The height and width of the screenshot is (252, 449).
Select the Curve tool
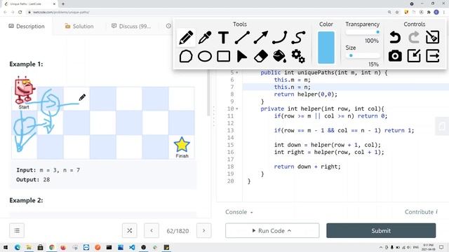tap(279, 37)
